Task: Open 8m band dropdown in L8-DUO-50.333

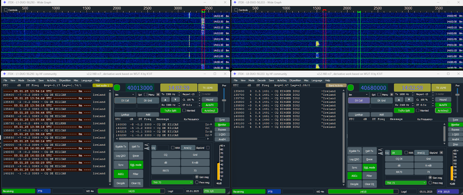Action: 358,94
